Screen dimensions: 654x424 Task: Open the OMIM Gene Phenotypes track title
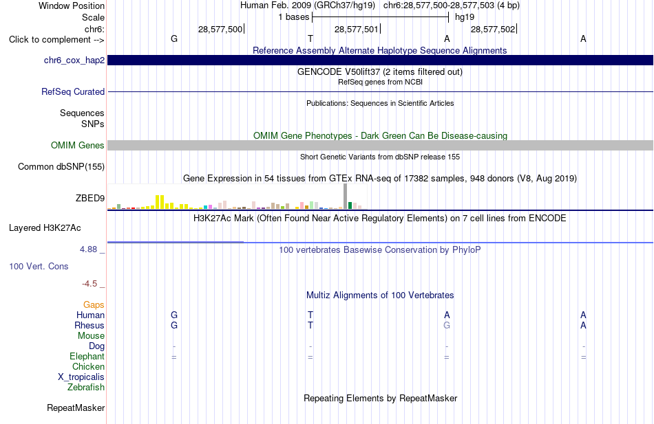[x=380, y=136]
